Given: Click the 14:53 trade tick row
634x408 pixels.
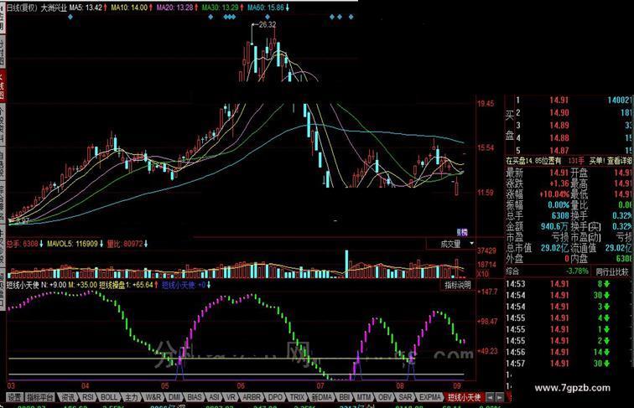Looking at the screenshot, I should 569,284.
